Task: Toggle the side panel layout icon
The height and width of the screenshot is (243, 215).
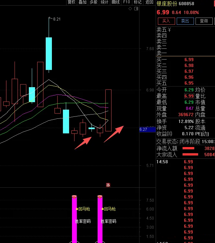Action: point(137,9)
